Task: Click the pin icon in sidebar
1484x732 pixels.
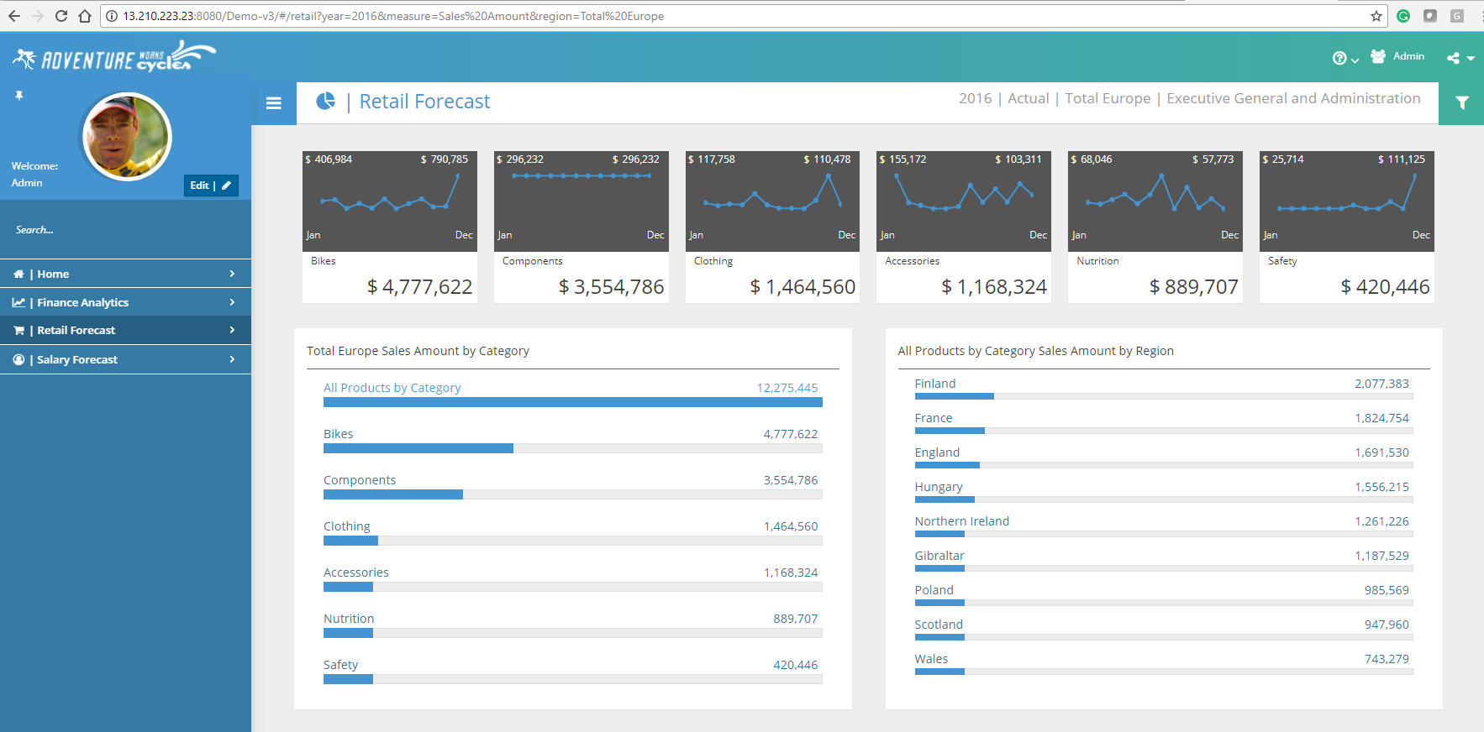Action: pyautogui.click(x=18, y=96)
